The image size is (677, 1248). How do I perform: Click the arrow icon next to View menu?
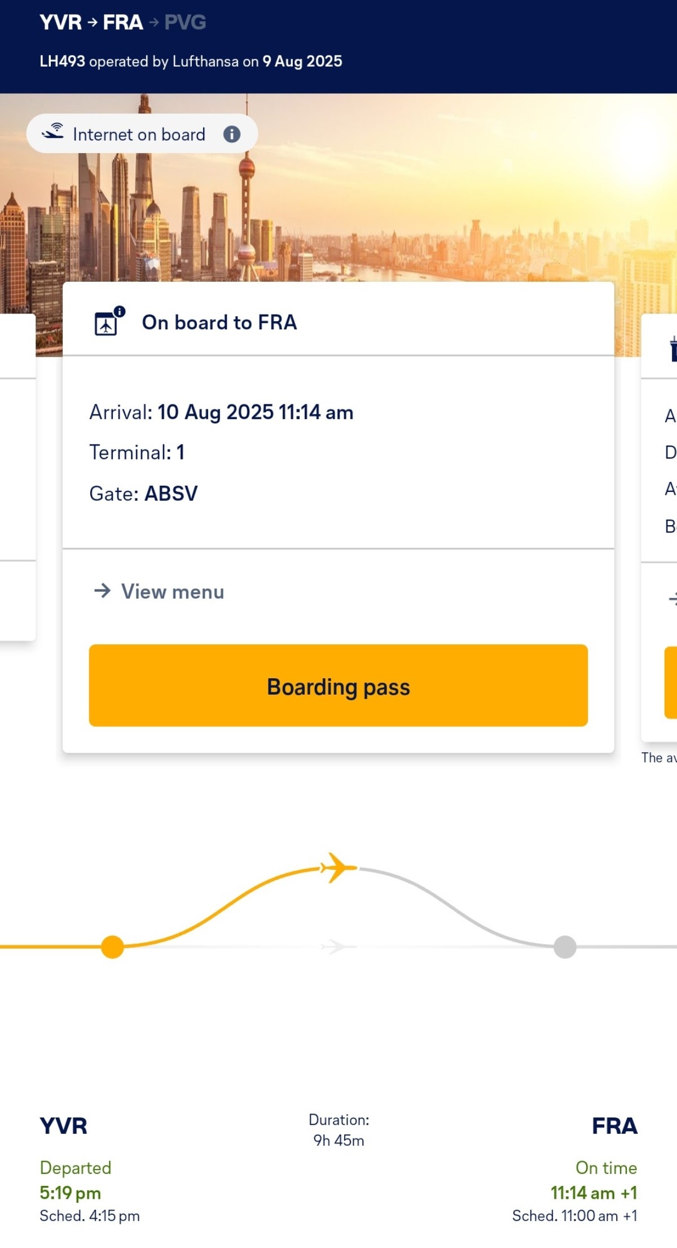coord(102,591)
